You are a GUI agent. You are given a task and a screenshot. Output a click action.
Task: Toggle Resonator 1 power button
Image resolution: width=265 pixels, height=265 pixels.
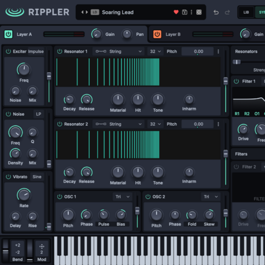click(60, 51)
